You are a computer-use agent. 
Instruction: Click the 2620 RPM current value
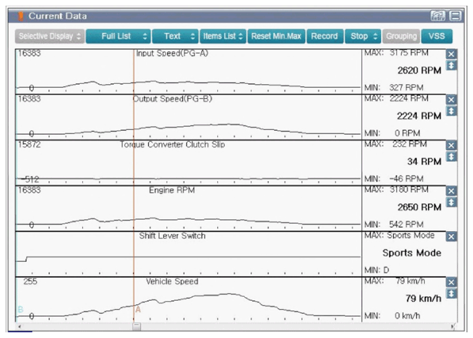419,70
